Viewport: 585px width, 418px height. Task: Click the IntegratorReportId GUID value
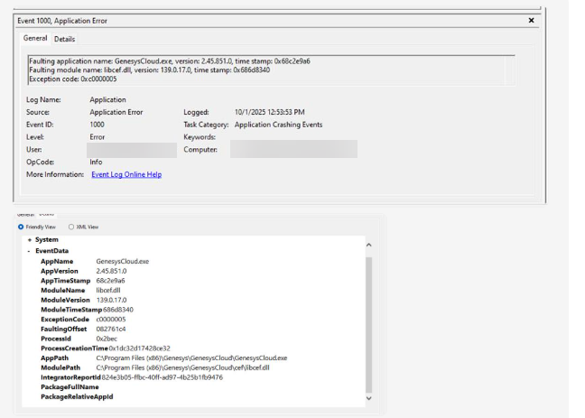click(162, 377)
